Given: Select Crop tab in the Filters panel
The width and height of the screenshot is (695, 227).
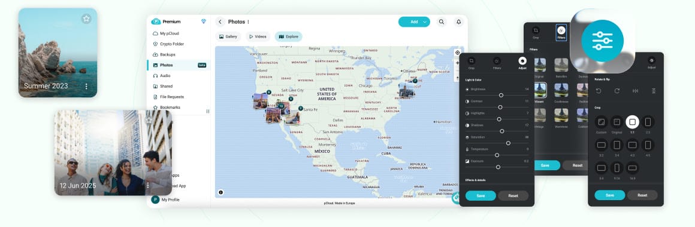Looking at the screenshot, I should (x=536, y=32).
